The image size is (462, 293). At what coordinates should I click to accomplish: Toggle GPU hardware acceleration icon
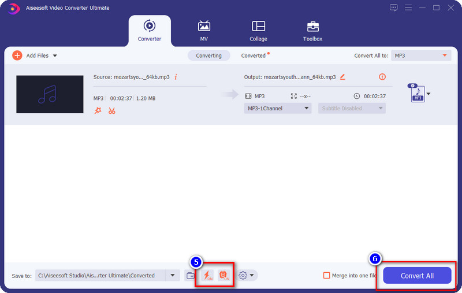point(224,276)
